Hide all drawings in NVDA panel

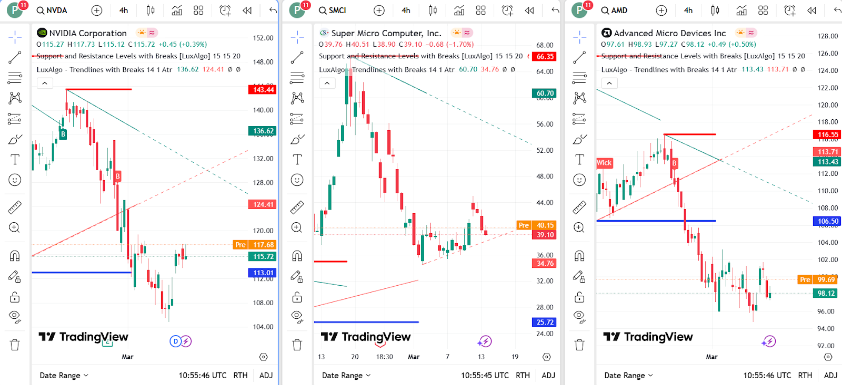click(15, 317)
